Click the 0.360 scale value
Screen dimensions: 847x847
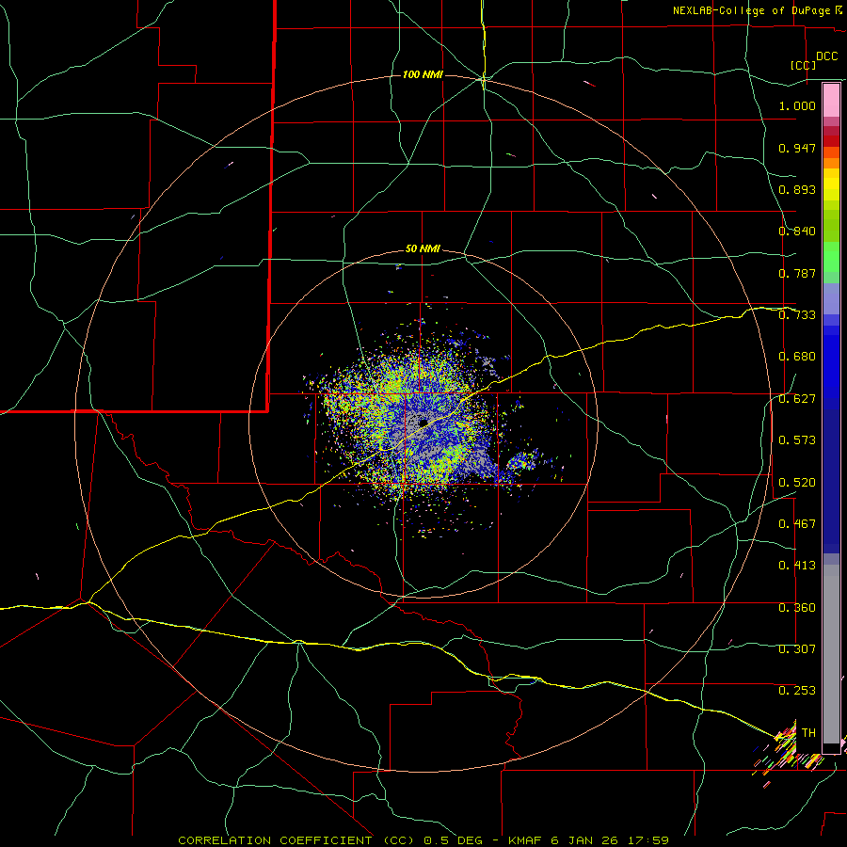click(x=797, y=608)
